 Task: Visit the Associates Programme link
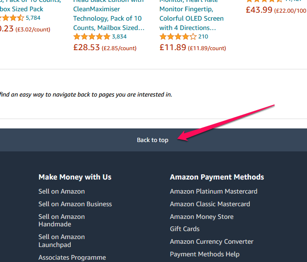click(72, 257)
